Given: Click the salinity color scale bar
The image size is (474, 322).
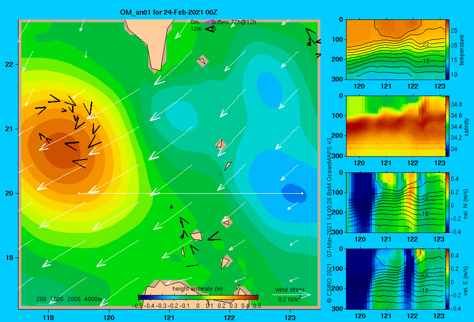Looking at the screenshot, I should pos(447,126).
